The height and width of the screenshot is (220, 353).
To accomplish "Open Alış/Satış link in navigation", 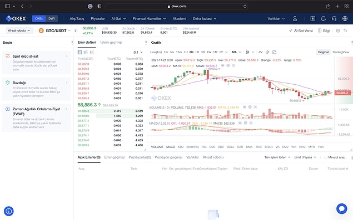I will click(x=77, y=19).
